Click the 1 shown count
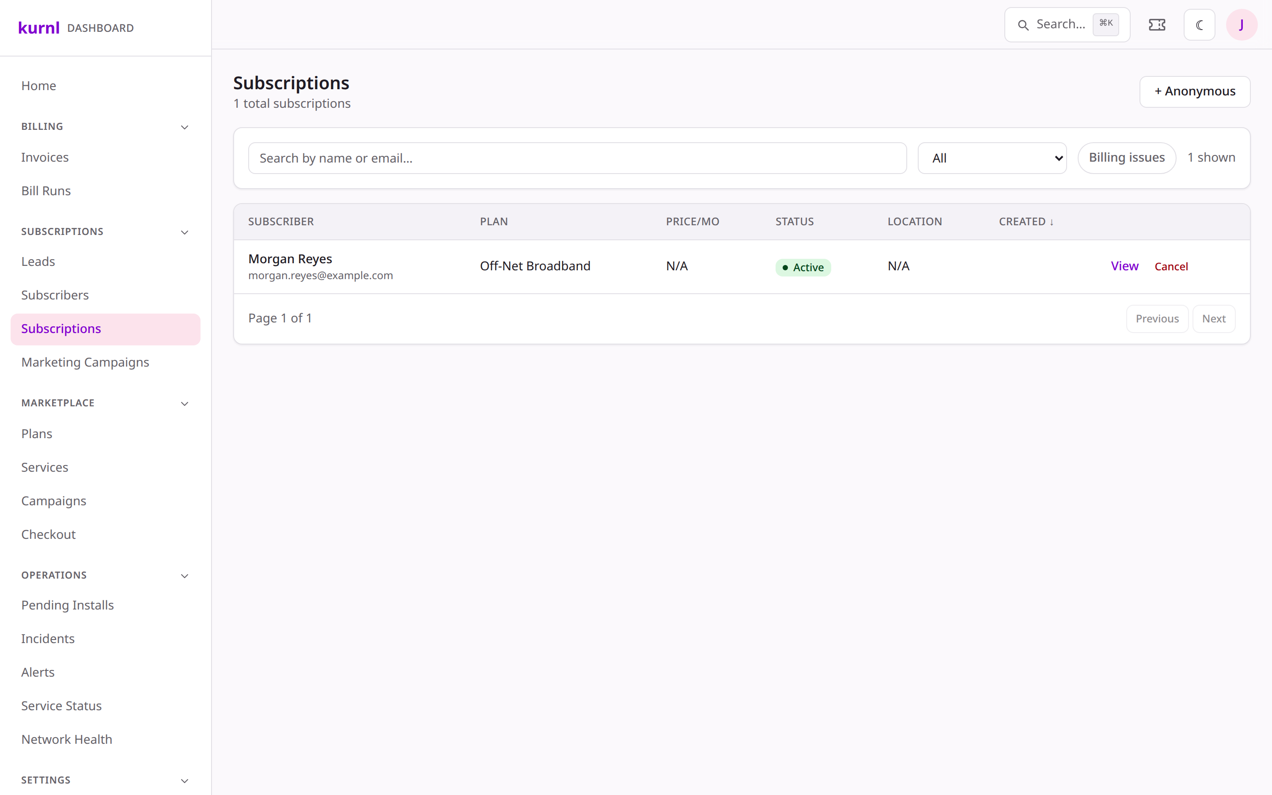This screenshot has height=795, width=1272. tap(1211, 157)
